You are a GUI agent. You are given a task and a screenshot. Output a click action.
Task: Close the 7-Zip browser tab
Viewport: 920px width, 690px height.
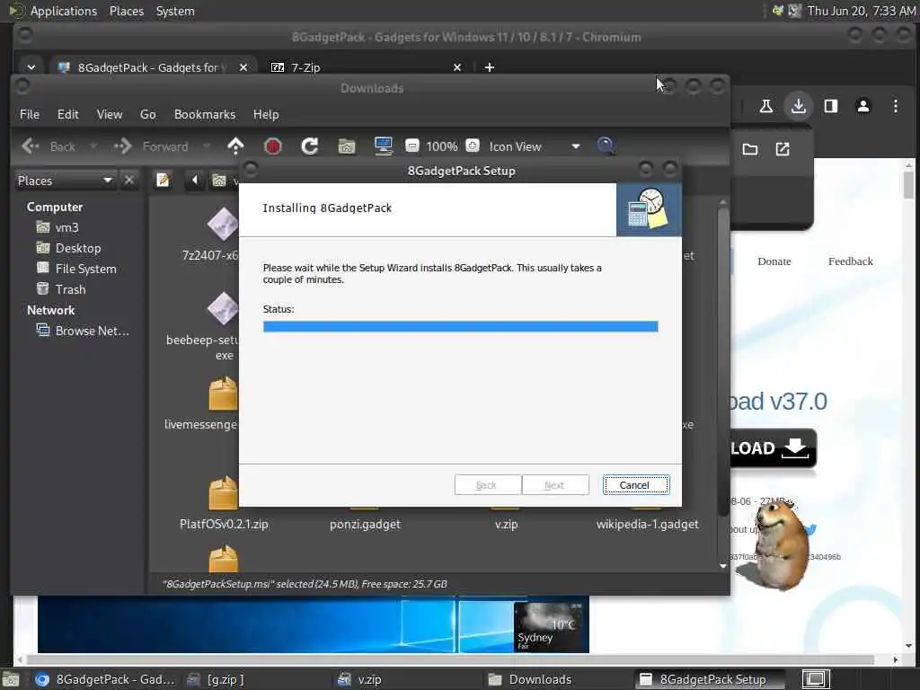(x=457, y=67)
